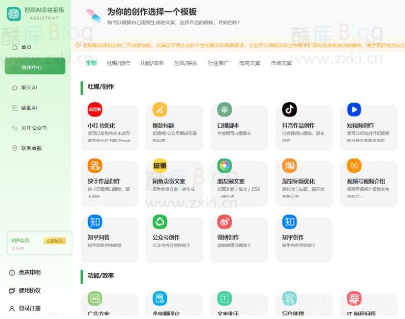Select the 生活/娱乐 tab

pos(186,63)
